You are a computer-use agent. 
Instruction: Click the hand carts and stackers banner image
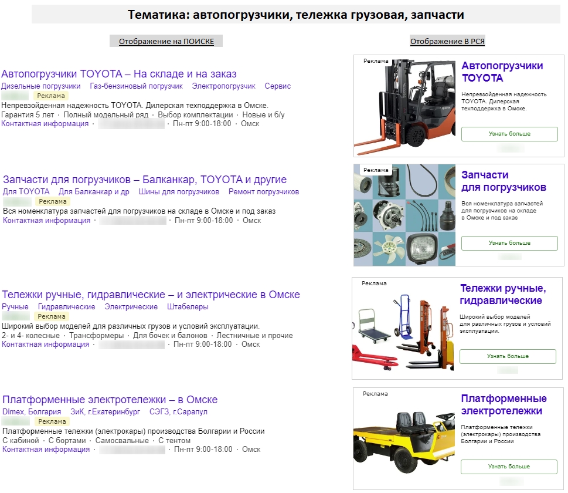(403, 328)
